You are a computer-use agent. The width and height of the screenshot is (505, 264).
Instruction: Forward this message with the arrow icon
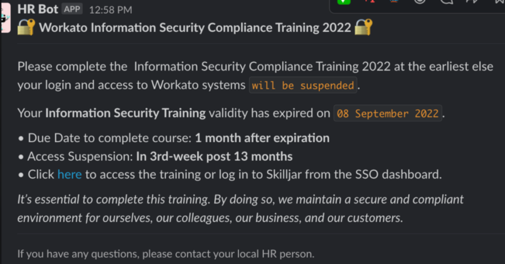471,2
